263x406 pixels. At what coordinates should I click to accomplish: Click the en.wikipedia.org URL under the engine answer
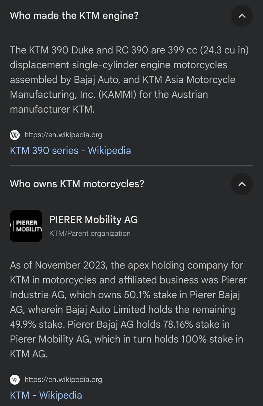coord(63,135)
